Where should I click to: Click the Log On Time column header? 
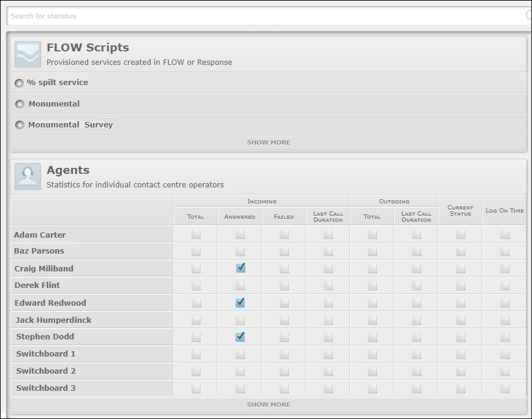(x=504, y=211)
